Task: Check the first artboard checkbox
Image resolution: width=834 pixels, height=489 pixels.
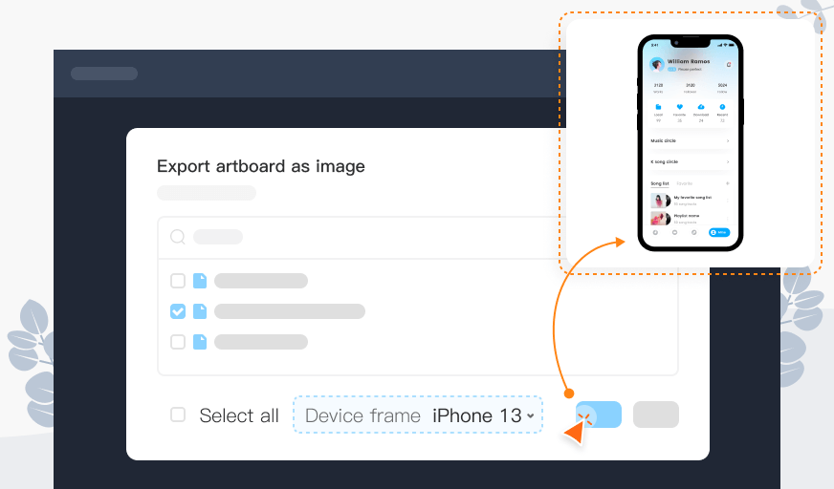Action: (x=178, y=281)
